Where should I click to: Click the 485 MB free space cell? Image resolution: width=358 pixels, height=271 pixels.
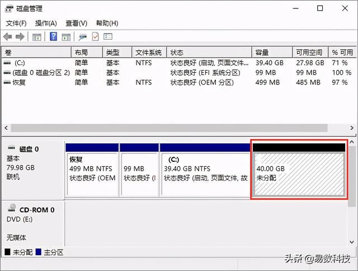pyautogui.click(x=308, y=82)
